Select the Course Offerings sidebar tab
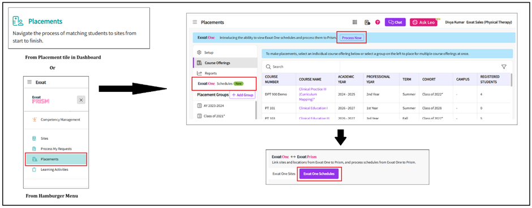Image resolution: width=532 pixels, height=208 pixels. click(x=225, y=63)
